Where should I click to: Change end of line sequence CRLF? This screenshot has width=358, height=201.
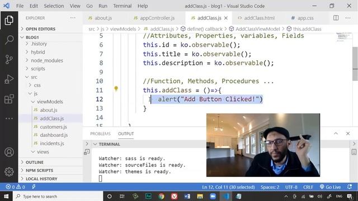(x=308, y=187)
